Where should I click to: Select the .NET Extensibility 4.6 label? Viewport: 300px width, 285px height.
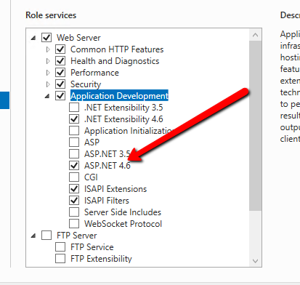pos(123,119)
